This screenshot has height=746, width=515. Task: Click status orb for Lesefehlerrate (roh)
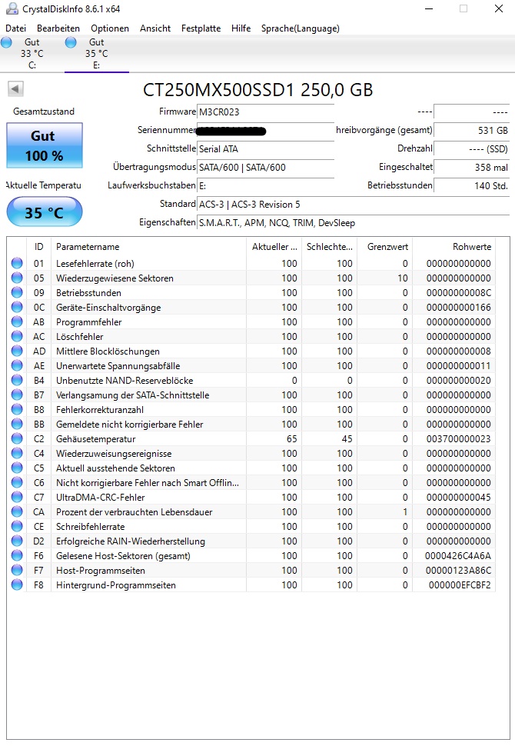[17, 263]
